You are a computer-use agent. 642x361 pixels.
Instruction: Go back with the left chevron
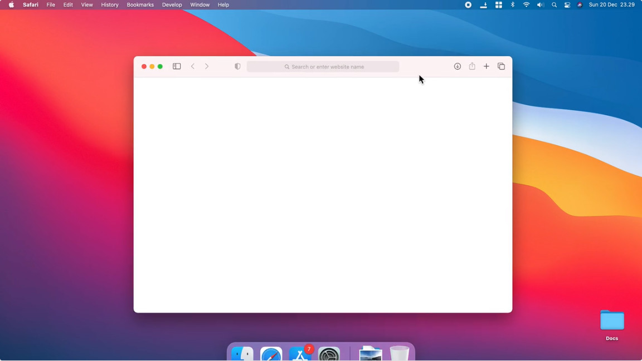(x=192, y=66)
